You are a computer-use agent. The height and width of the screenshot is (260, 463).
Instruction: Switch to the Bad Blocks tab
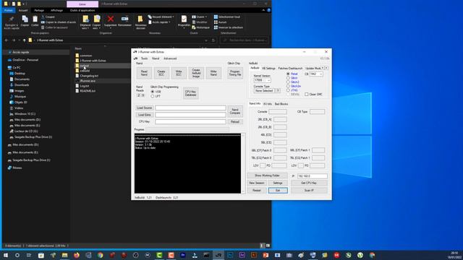(x=281, y=104)
